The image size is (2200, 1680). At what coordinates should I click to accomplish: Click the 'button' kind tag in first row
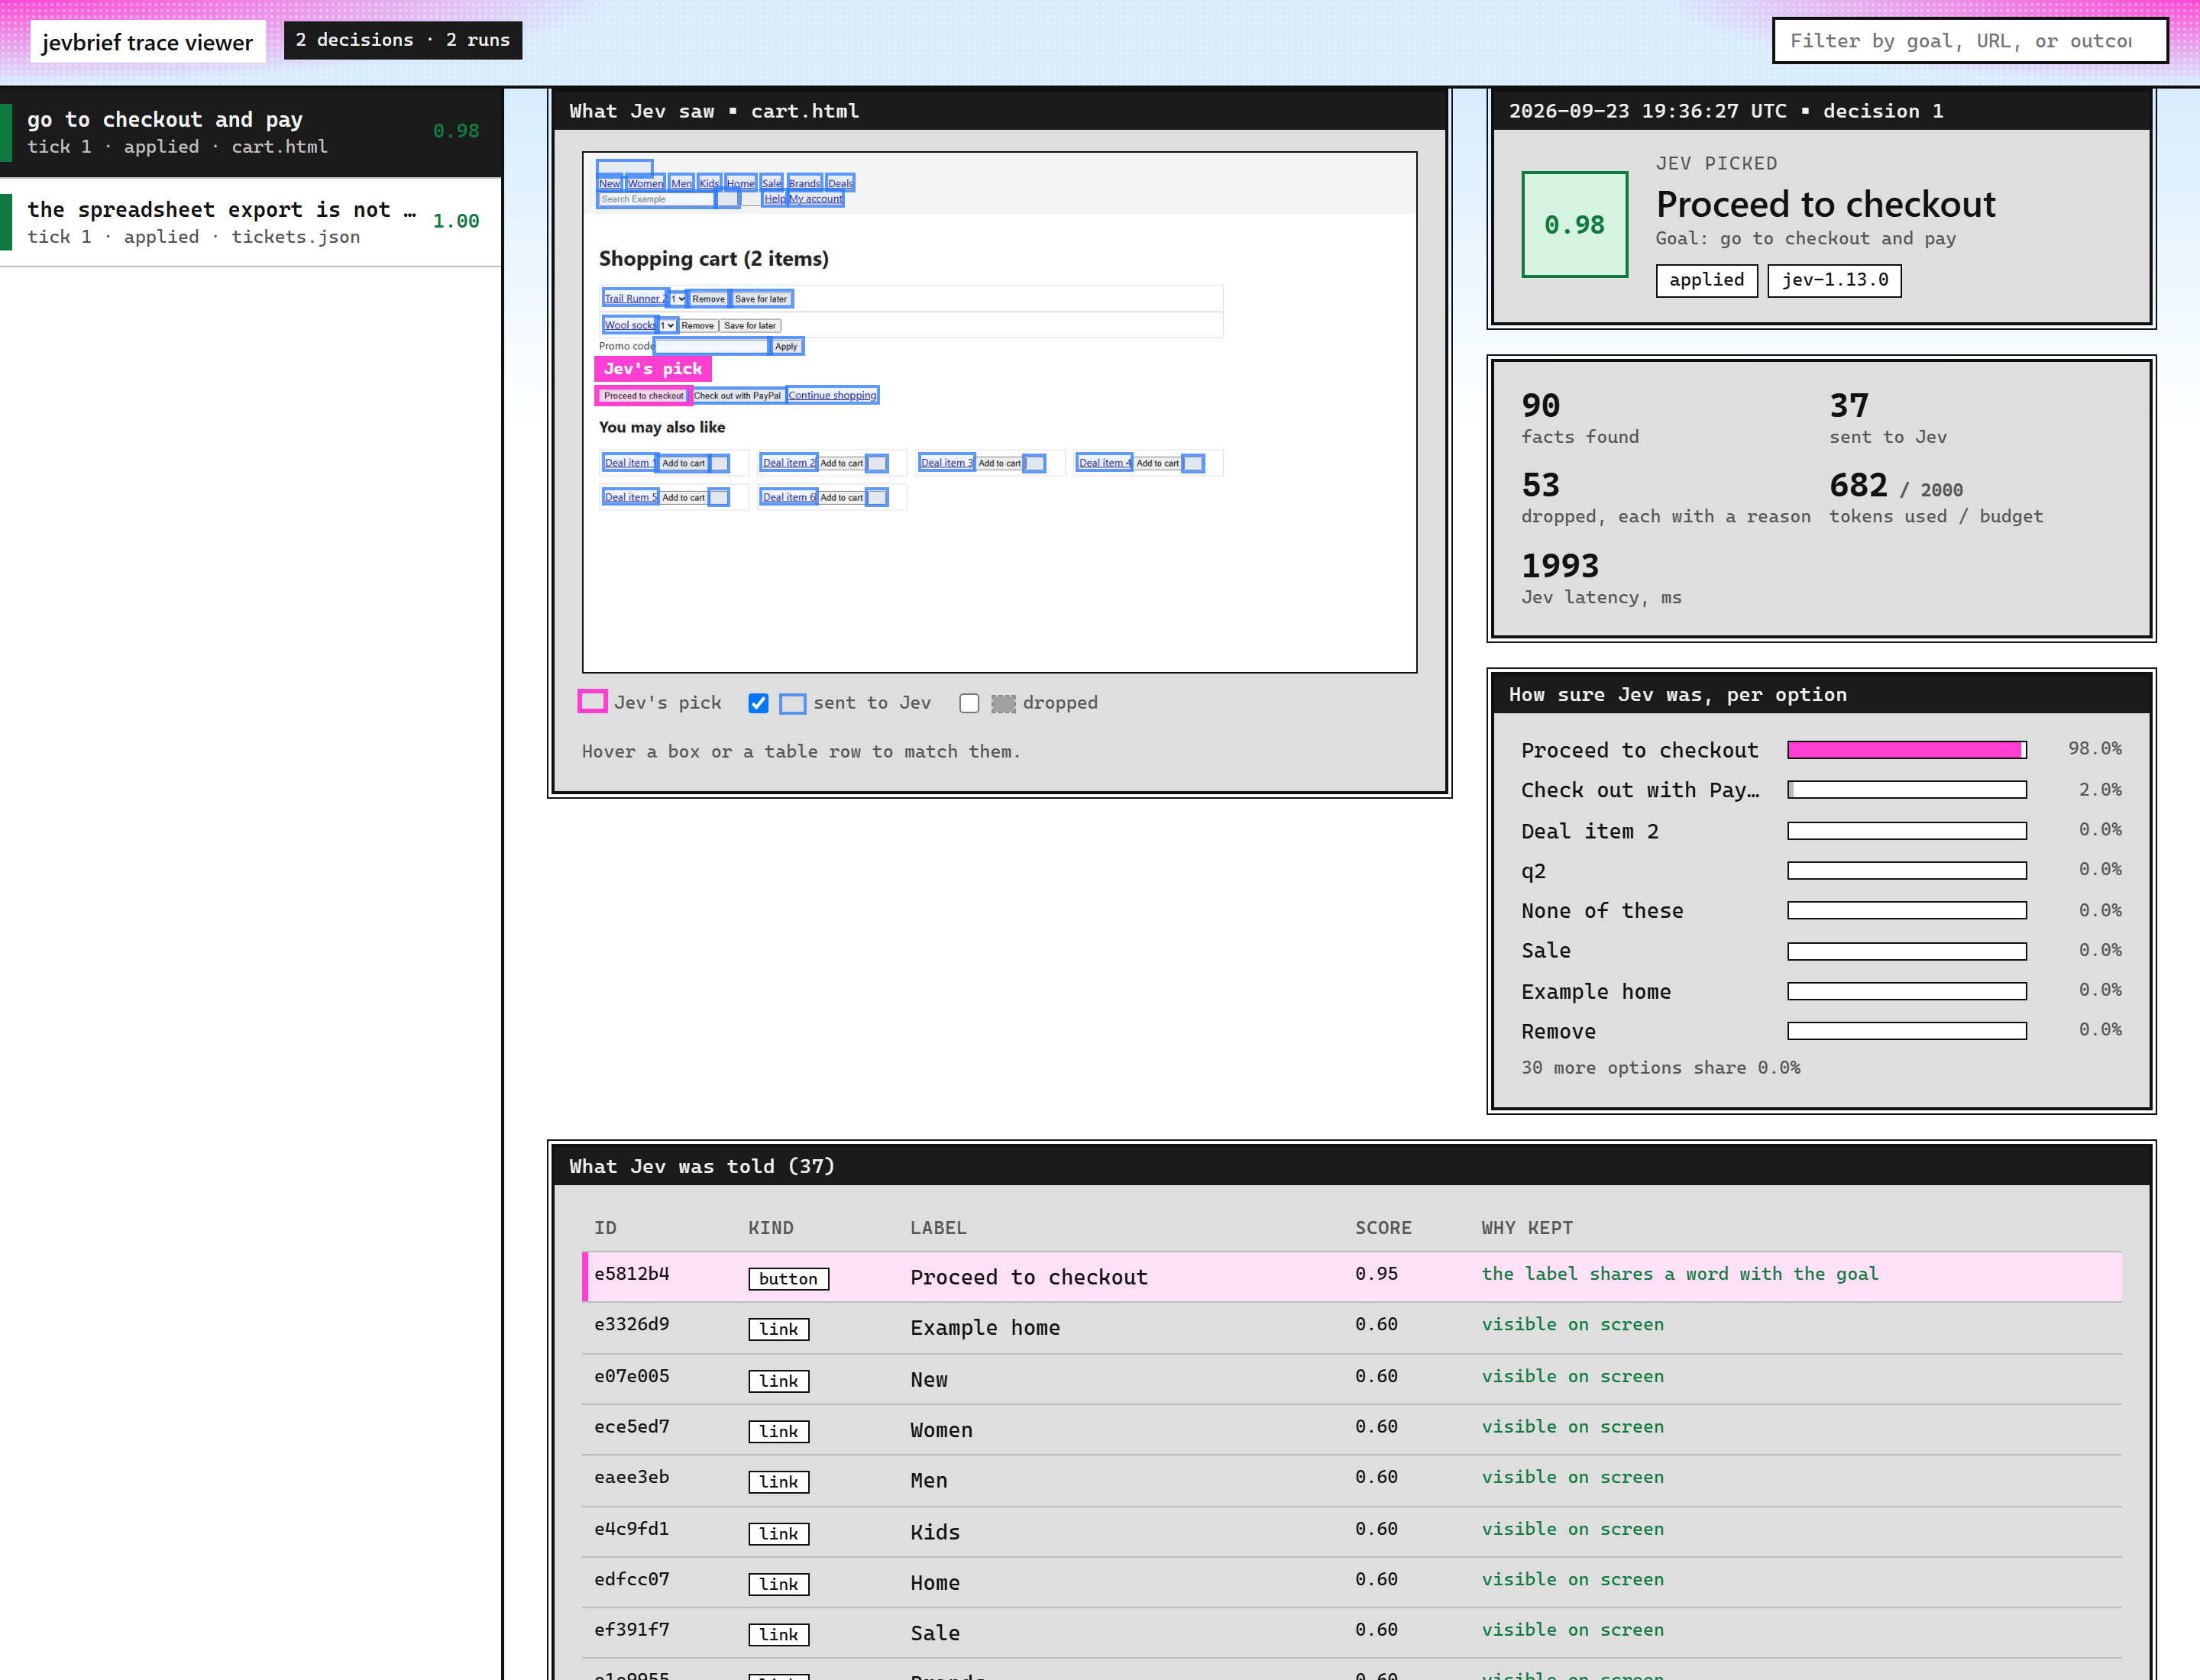pos(788,1279)
